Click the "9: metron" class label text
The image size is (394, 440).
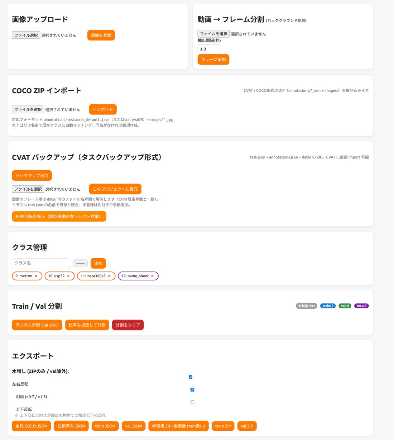coord(24,276)
